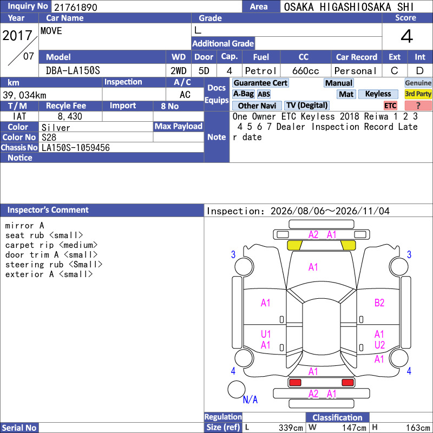Viewport: 433px width, 433px height.
Task: Click the B2 damage mark on diagram
Action: tap(379, 303)
